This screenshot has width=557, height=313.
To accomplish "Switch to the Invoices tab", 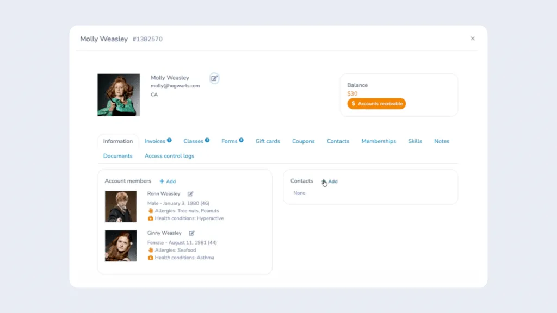I will 155,141.
